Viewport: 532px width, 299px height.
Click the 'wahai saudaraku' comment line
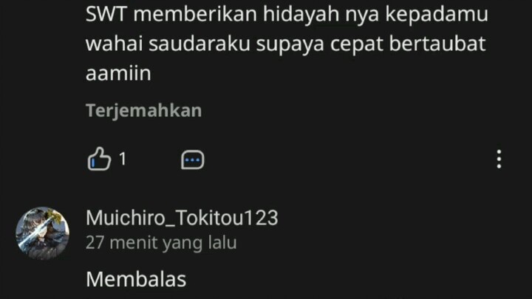point(286,44)
